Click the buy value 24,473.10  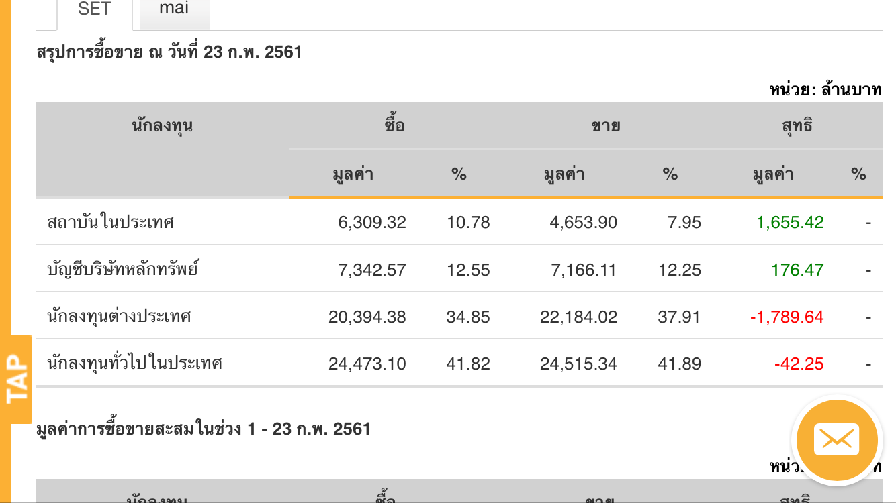[x=367, y=364]
